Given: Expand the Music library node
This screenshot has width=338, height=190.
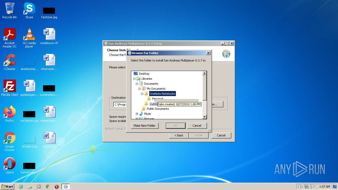Looking at the screenshot, I should pos(137,114).
